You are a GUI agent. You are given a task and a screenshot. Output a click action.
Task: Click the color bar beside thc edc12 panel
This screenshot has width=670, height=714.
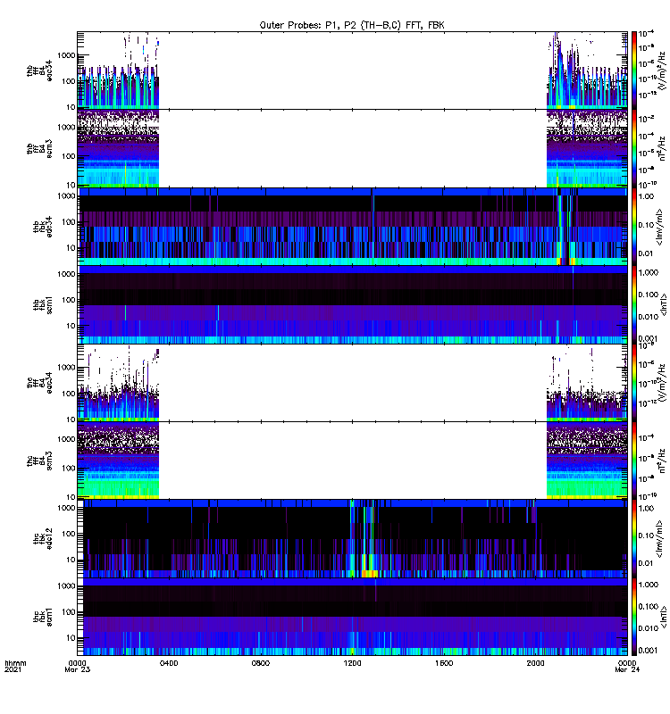[634, 539]
